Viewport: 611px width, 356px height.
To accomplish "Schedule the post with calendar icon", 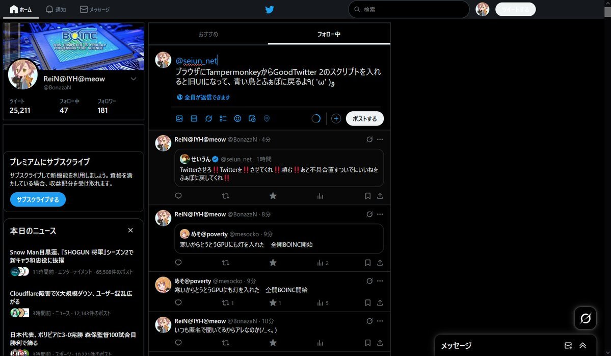I will point(252,118).
